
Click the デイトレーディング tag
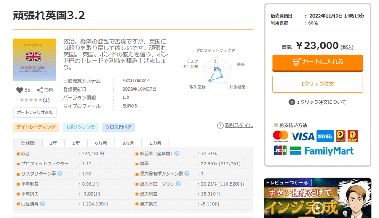[36, 127]
